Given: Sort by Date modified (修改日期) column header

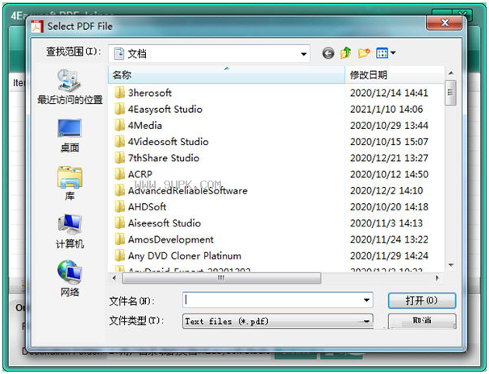Looking at the screenshot, I should point(395,75).
